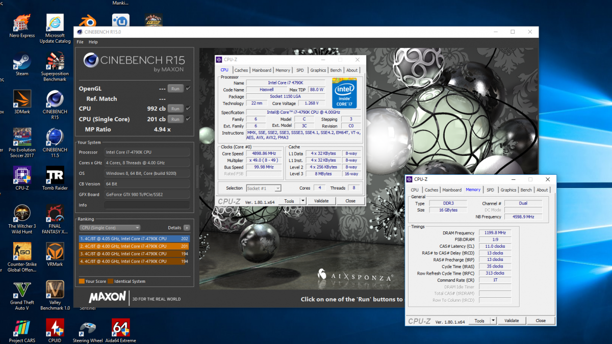Select the Final Fantasy X desktop icon
Viewport: 612px width, 344px height.
(x=55, y=220)
